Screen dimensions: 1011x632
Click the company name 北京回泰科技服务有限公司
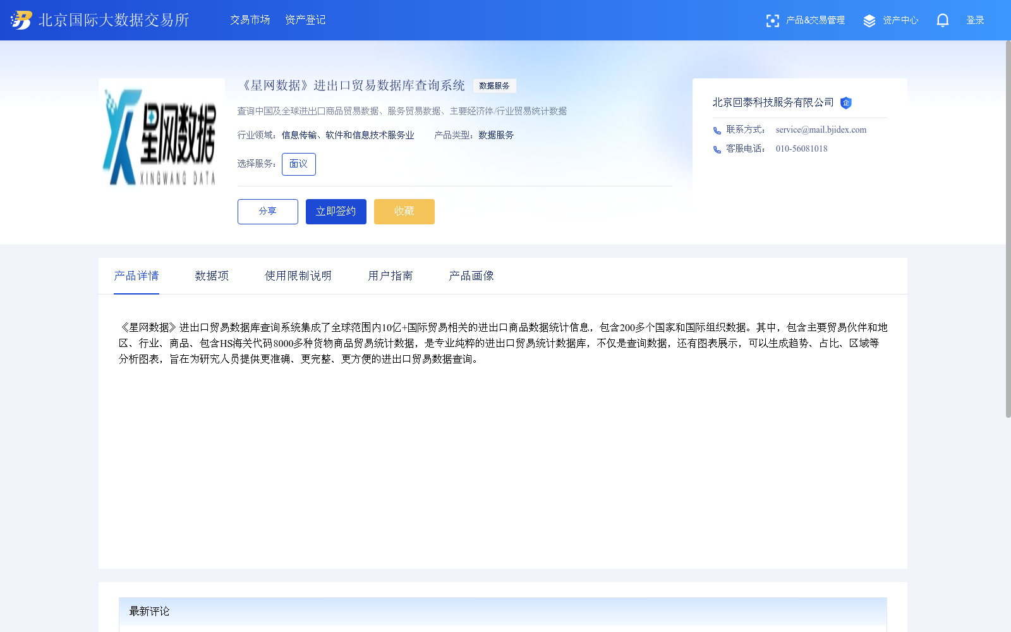coord(773,102)
